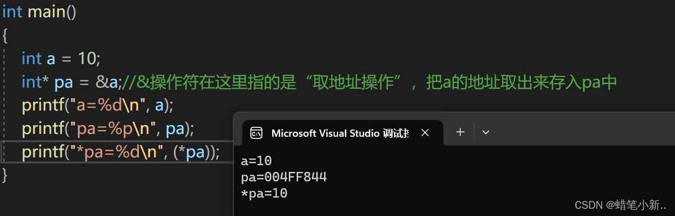
Task: Click the a=10 console output line
Action: [x=256, y=161]
